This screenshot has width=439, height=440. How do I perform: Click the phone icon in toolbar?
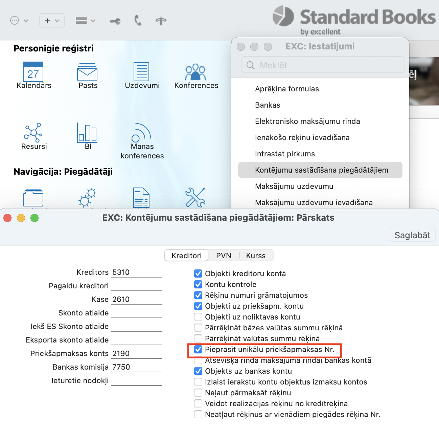pyautogui.click(x=138, y=21)
